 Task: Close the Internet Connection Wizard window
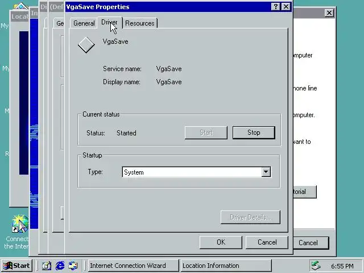point(329,13)
